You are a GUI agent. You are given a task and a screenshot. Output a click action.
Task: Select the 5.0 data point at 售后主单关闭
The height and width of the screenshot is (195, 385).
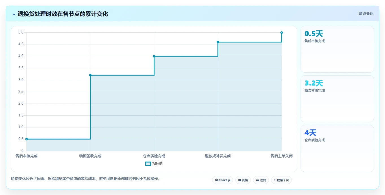tap(282, 33)
